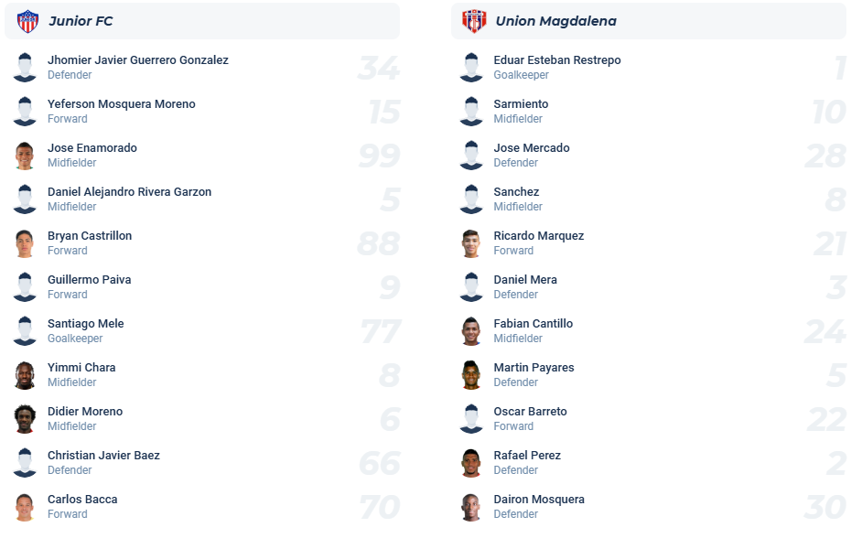Select Yimmi Chara's player avatar

(x=25, y=374)
